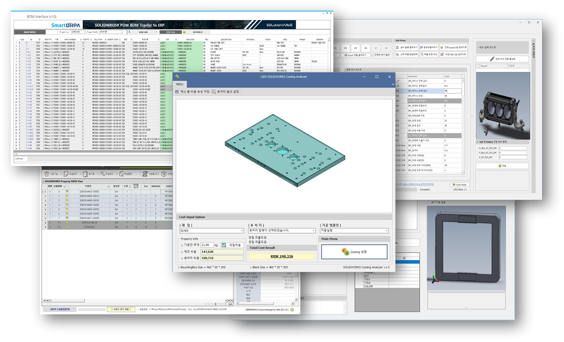
Task: Click the create part drawing button
Action: 429,55
